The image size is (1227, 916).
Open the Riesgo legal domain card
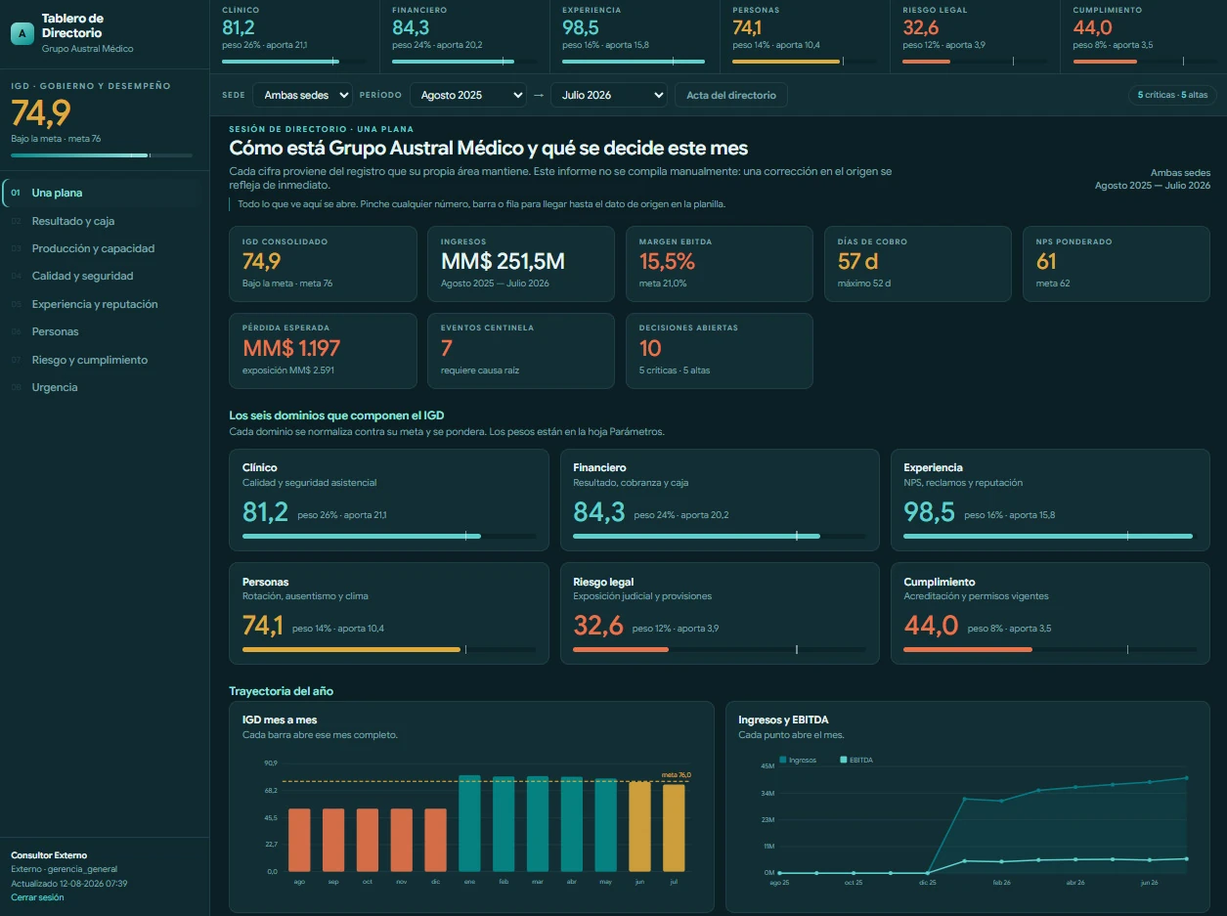coord(720,613)
